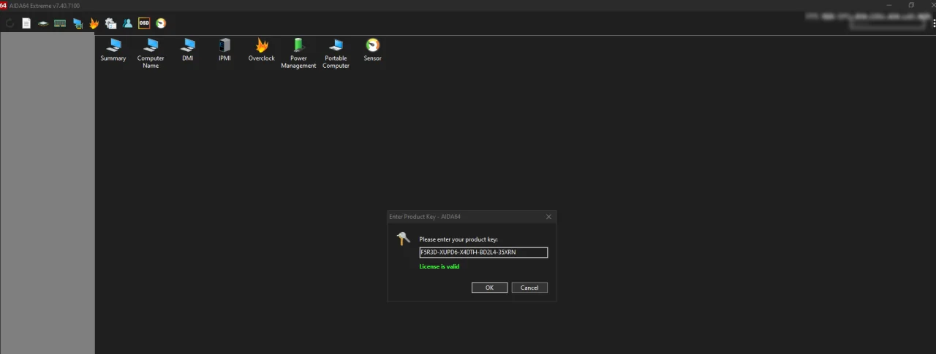The image size is (936, 354).
Task: Open the monitor diagnostics toolbar icon
Action: coord(78,23)
